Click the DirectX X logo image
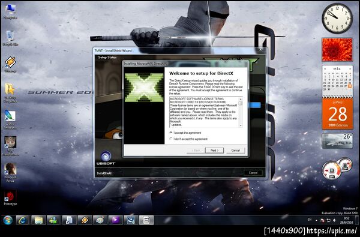Screen dimensions: 360x237 point(144,88)
